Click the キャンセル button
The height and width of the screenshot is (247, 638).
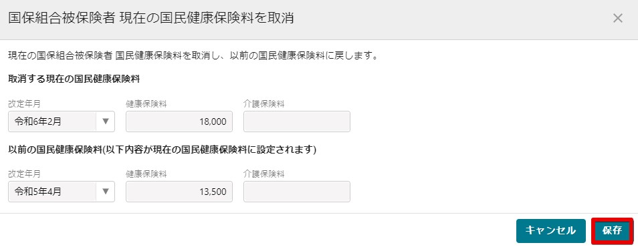(551, 231)
